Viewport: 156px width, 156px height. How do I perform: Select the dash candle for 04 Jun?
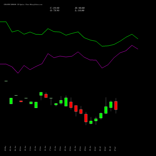[x=16, y=95]
